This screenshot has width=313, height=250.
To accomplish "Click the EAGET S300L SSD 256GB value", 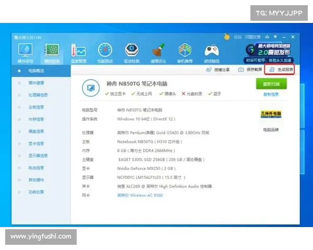I will pyautogui.click(x=161, y=159).
